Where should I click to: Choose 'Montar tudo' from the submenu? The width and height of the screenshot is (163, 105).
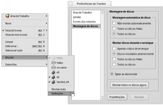pos(59,89)
